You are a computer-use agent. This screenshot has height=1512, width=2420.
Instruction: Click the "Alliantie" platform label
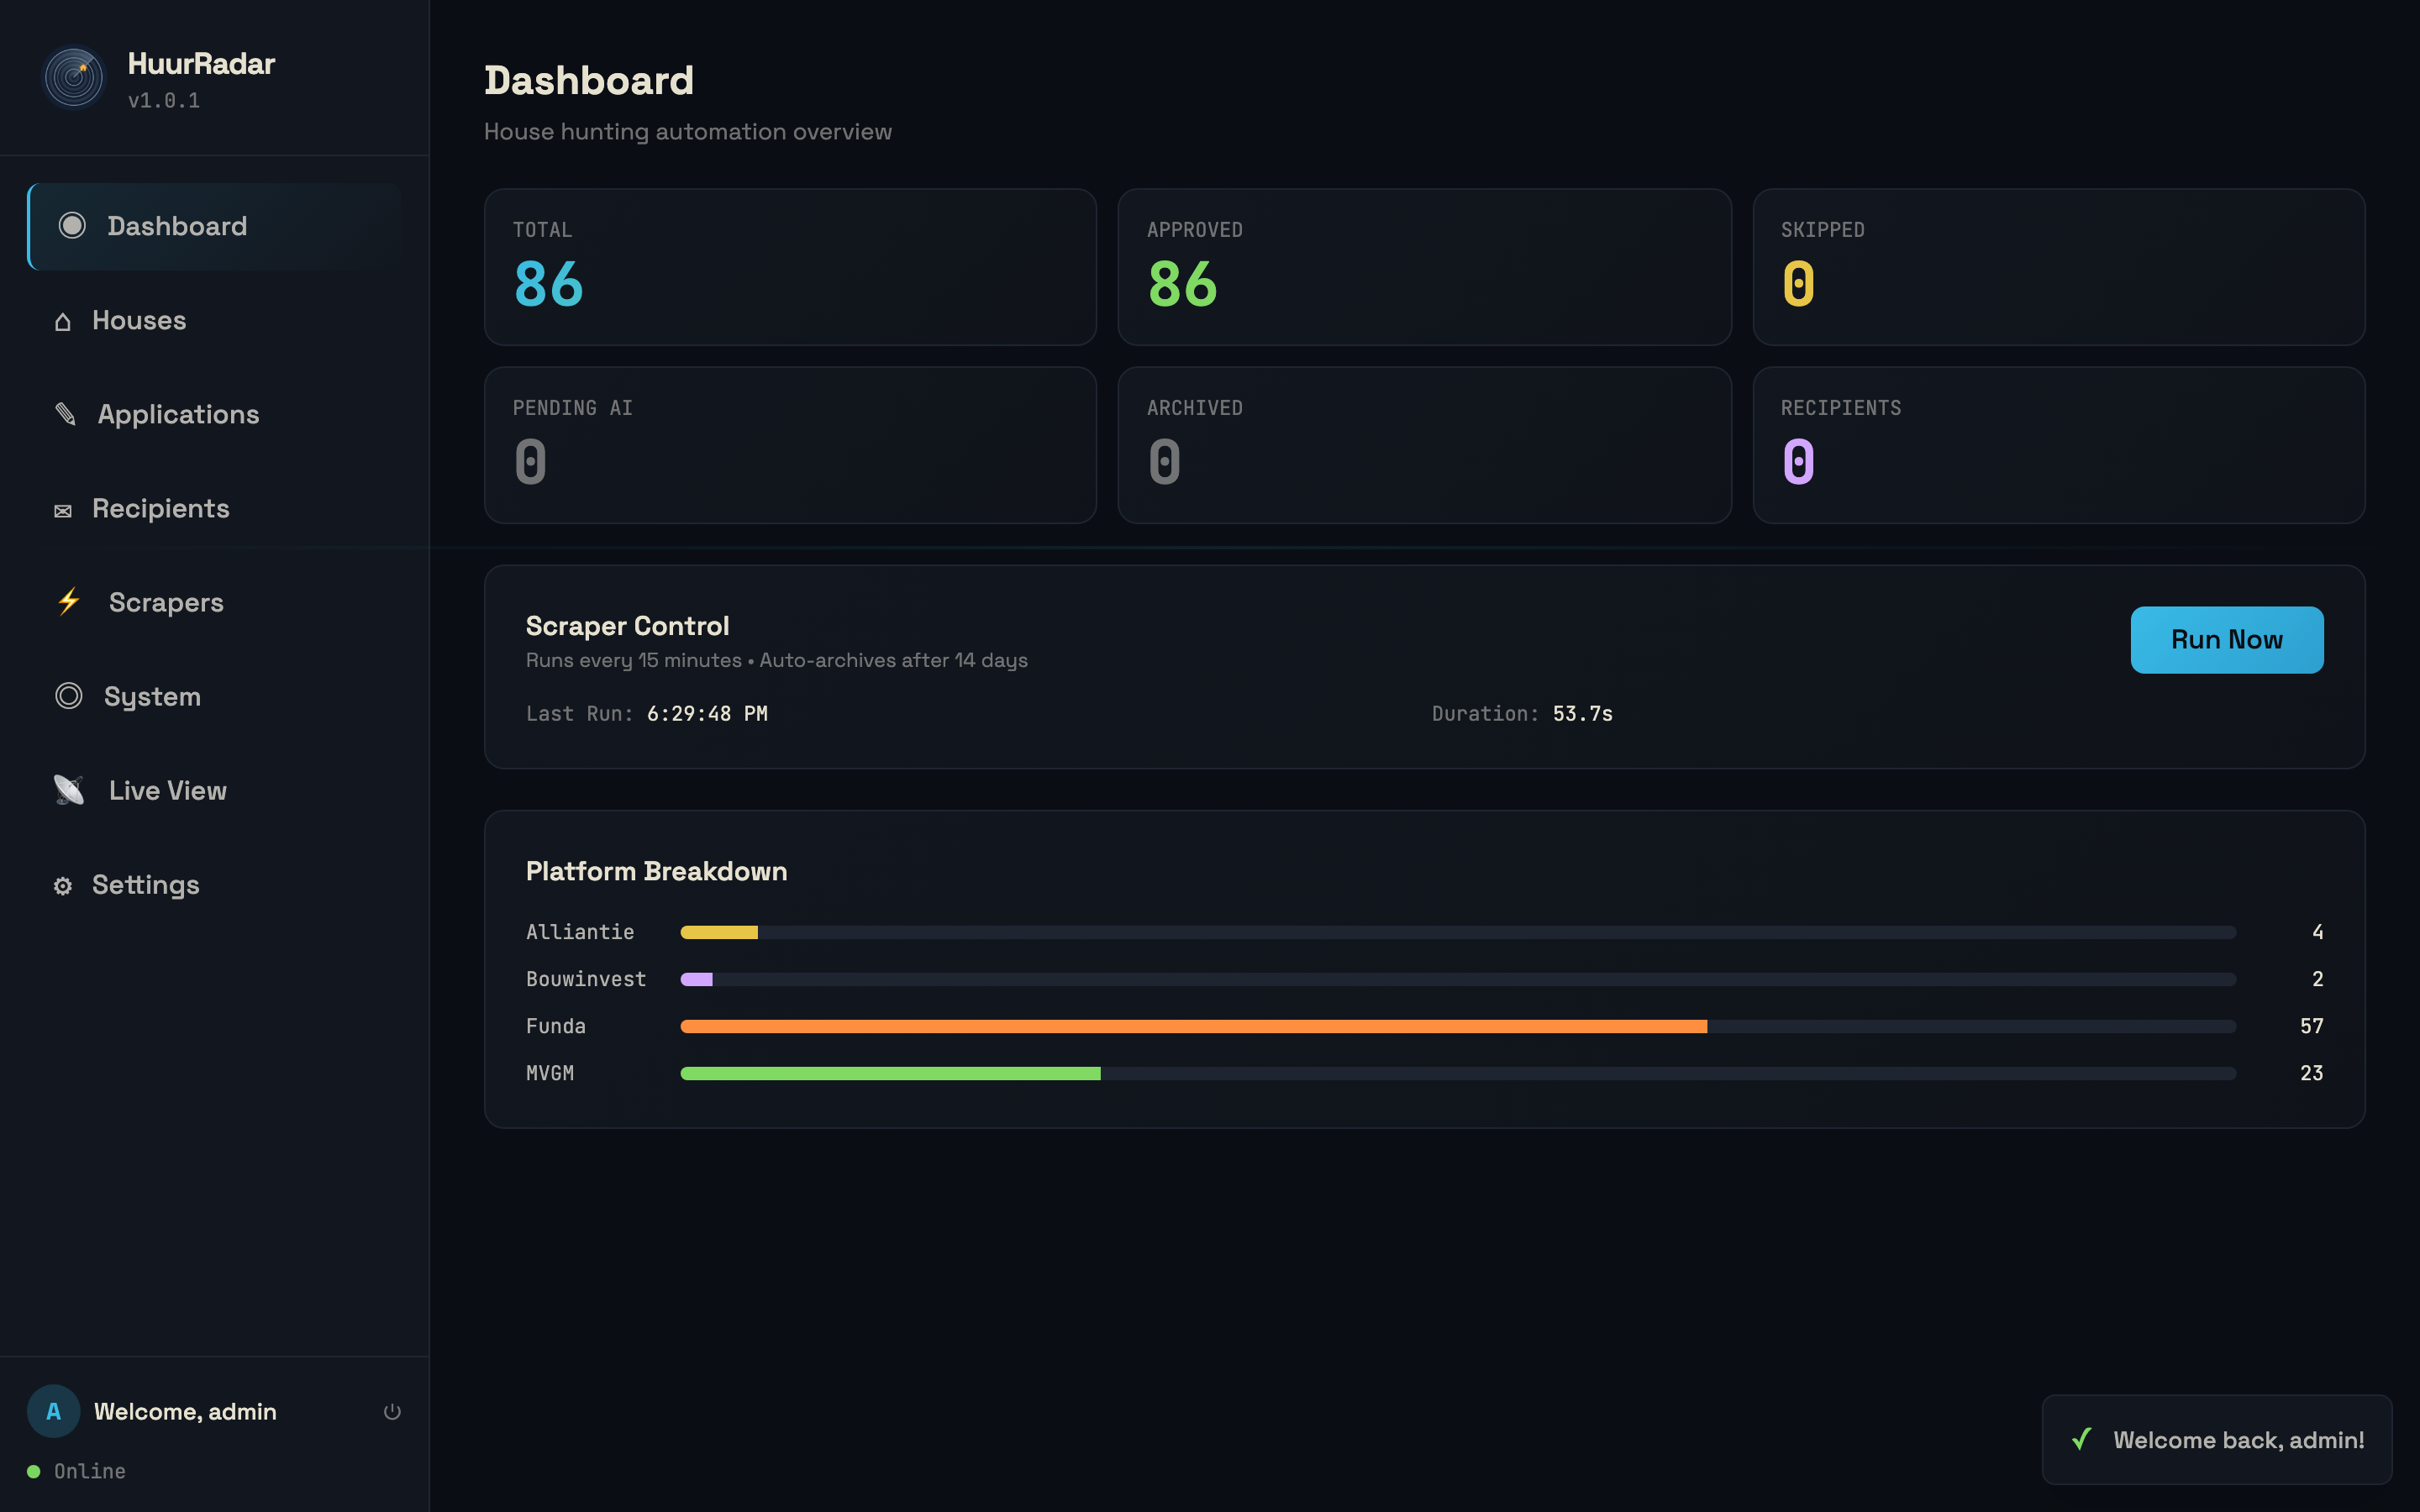pos(580,932)
